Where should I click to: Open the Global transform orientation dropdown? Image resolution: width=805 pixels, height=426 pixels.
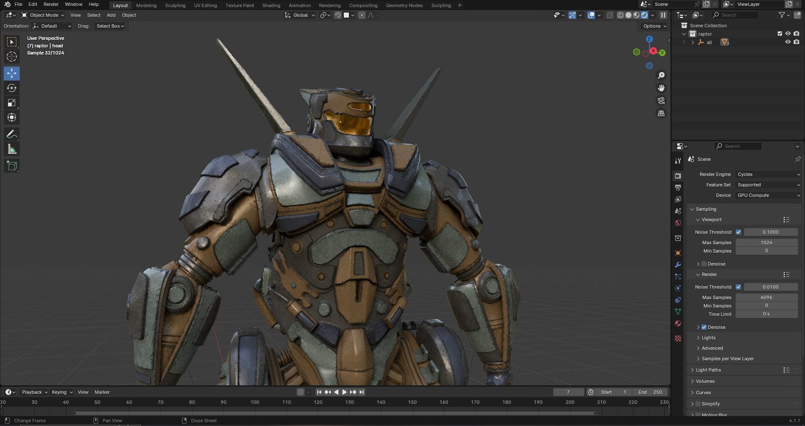[x=299, y=15]
